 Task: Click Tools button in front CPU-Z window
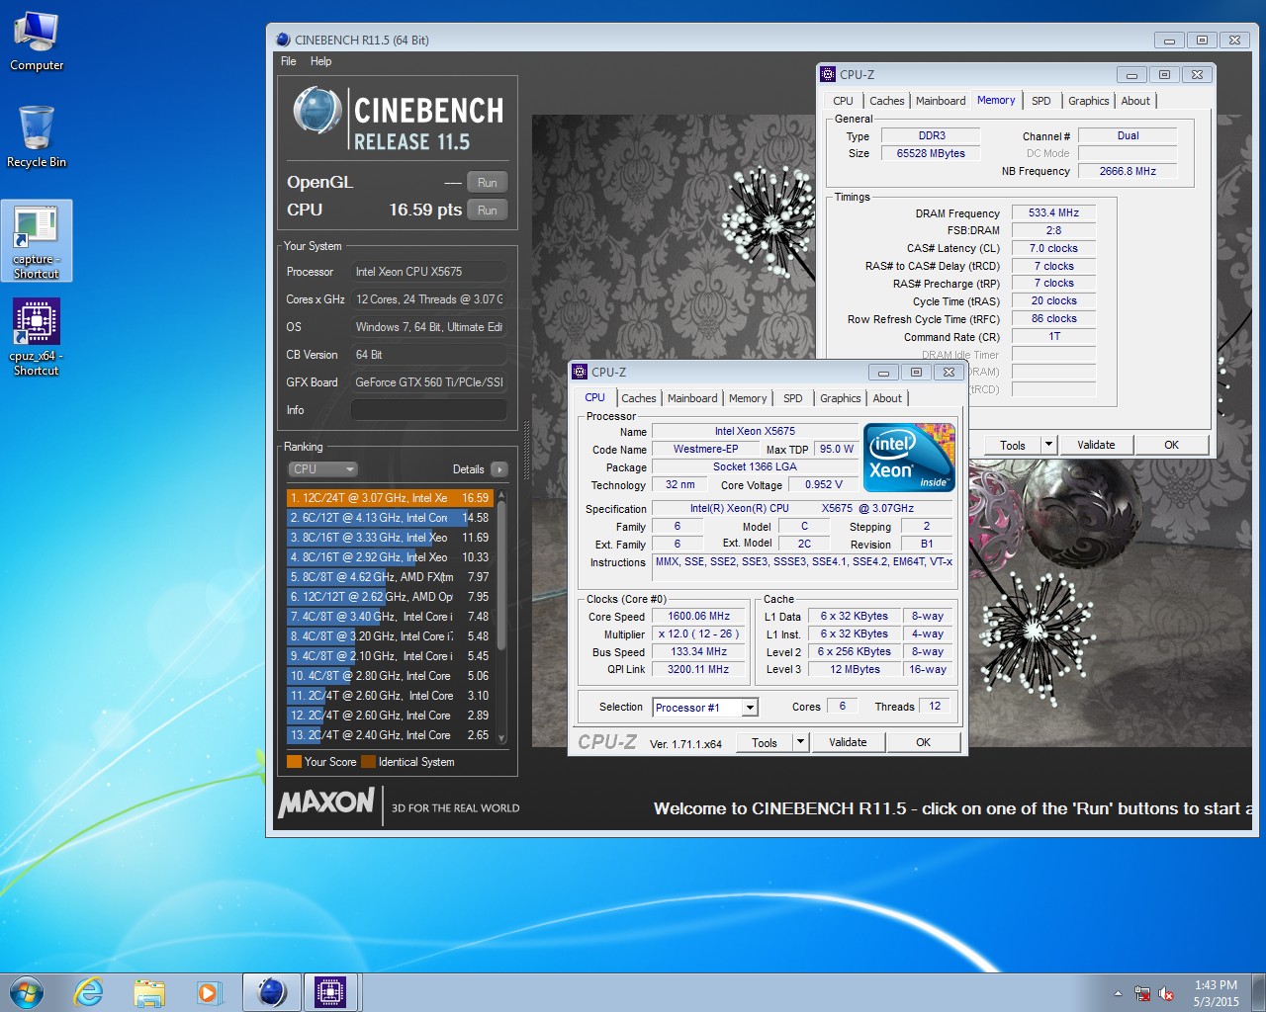[765, 742]
